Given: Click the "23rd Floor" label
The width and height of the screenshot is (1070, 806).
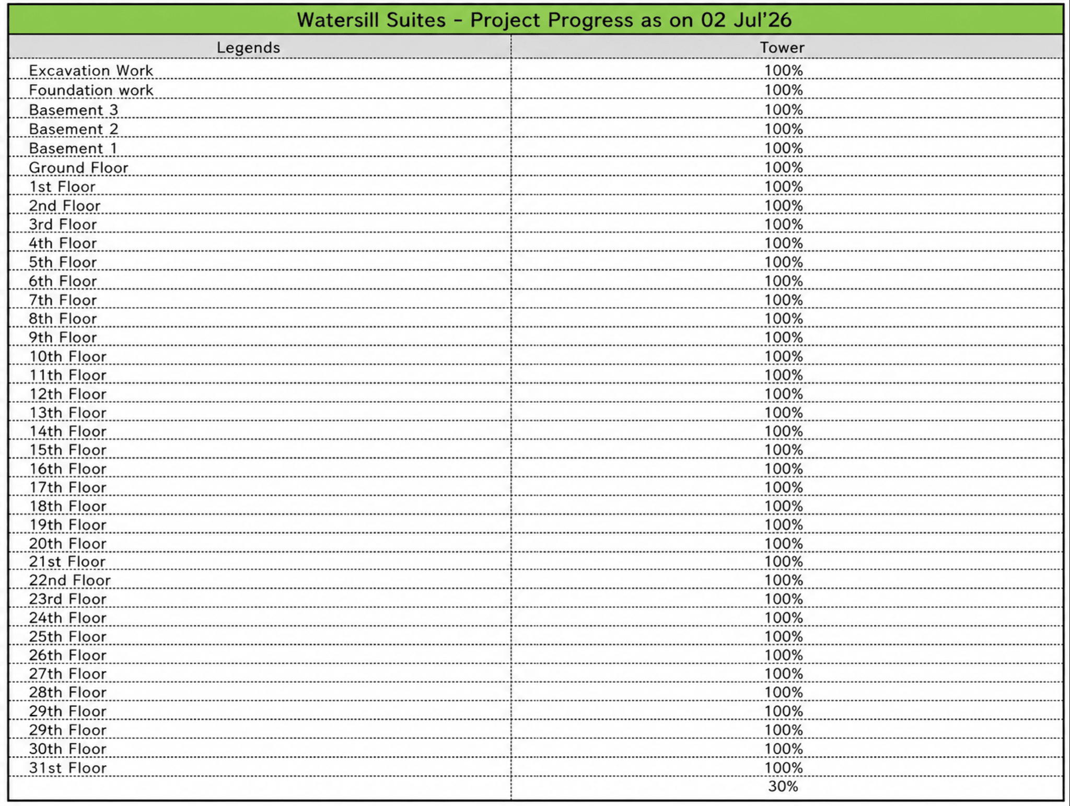Looking at the screenshot, I should pyautogui.click(x=67, y=599).
